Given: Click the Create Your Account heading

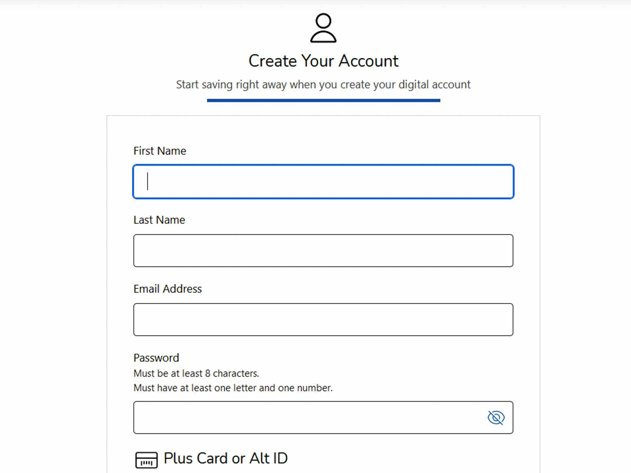Looking at the screenshot, I should [x=323, y=61].
